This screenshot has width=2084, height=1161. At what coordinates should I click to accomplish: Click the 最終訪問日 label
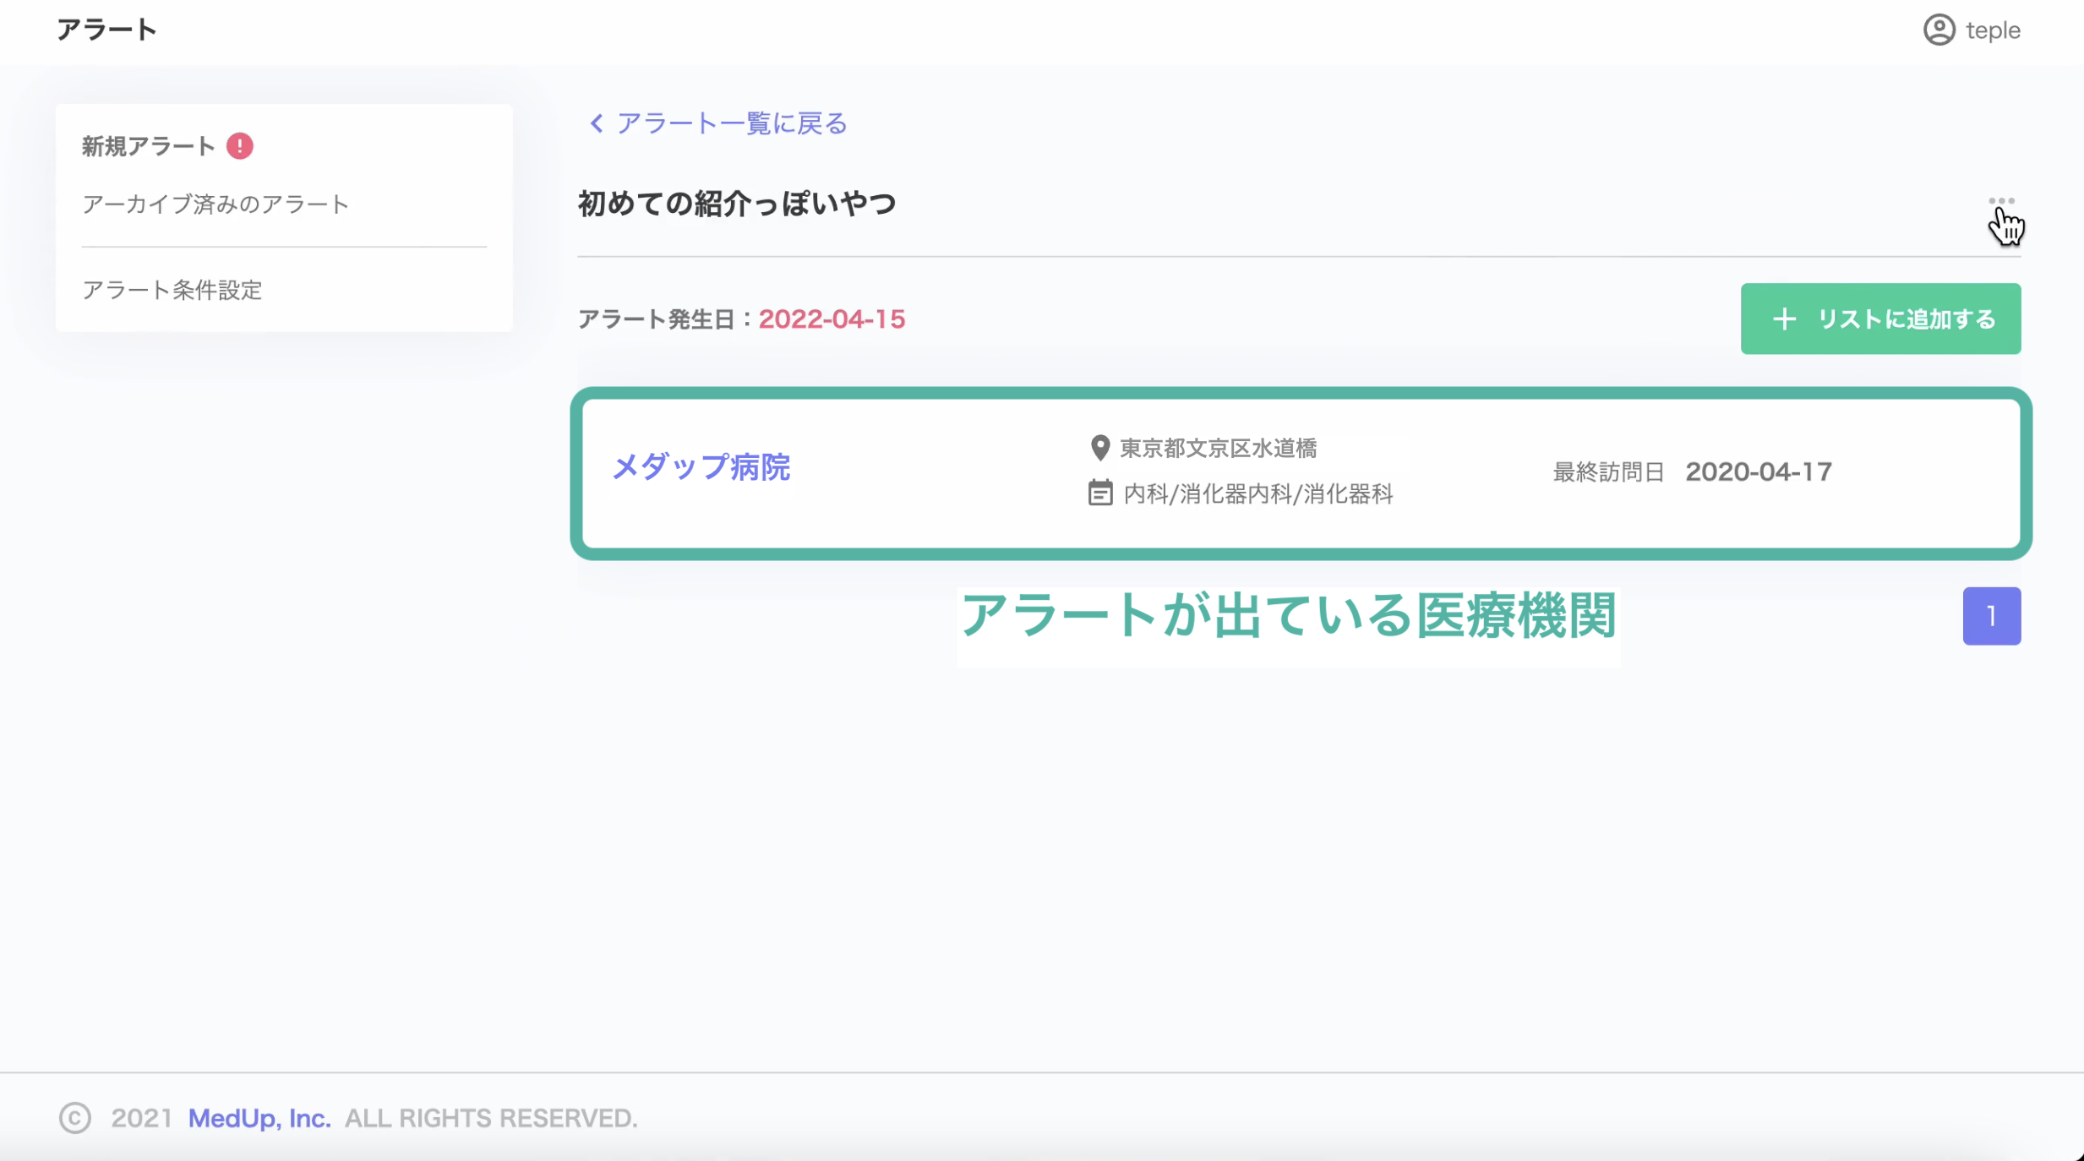[1608, 472]
